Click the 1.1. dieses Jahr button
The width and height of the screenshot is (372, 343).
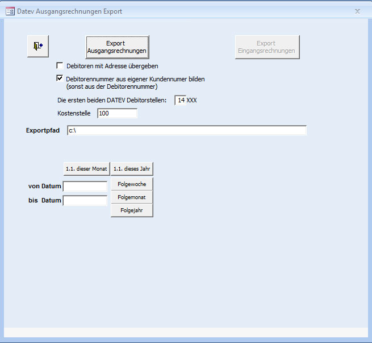(132, 169)
